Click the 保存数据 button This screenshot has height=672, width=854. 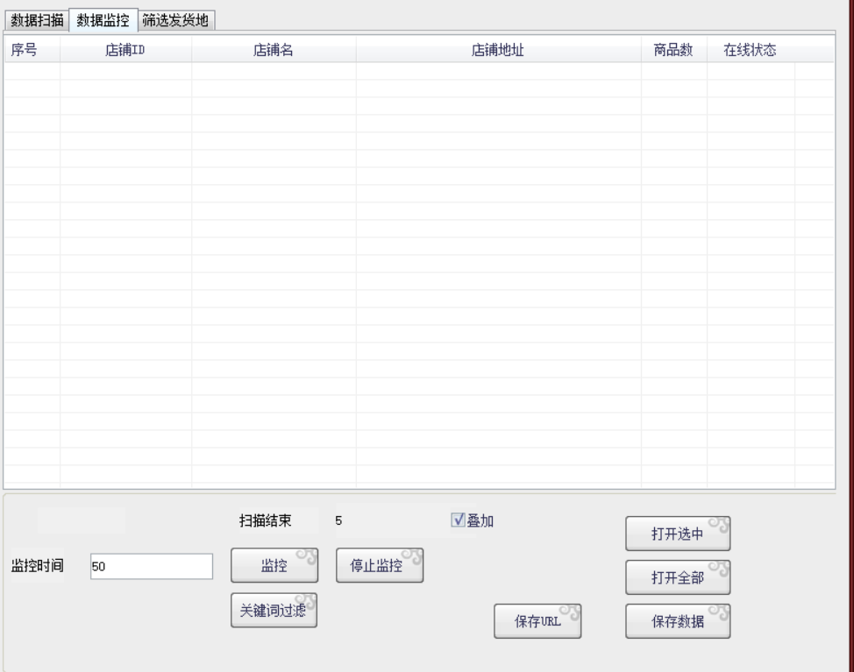[677, 622]
